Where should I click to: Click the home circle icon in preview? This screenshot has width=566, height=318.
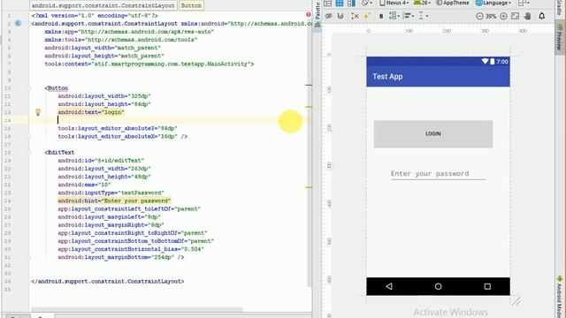[439, 286]
